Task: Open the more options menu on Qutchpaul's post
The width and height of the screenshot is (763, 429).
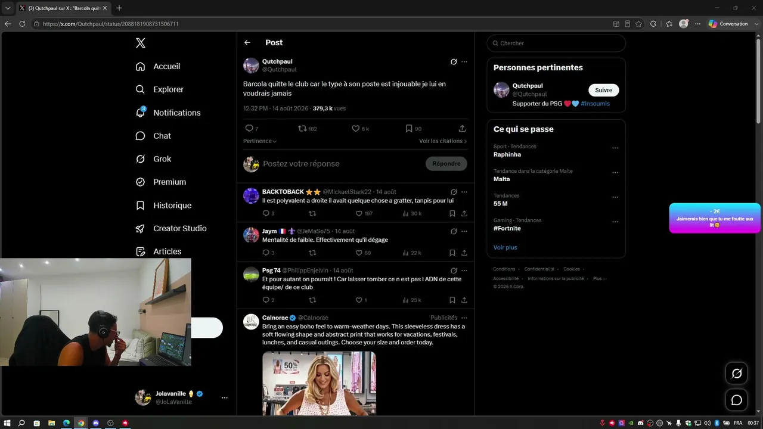Action: [x=464, y=61]
